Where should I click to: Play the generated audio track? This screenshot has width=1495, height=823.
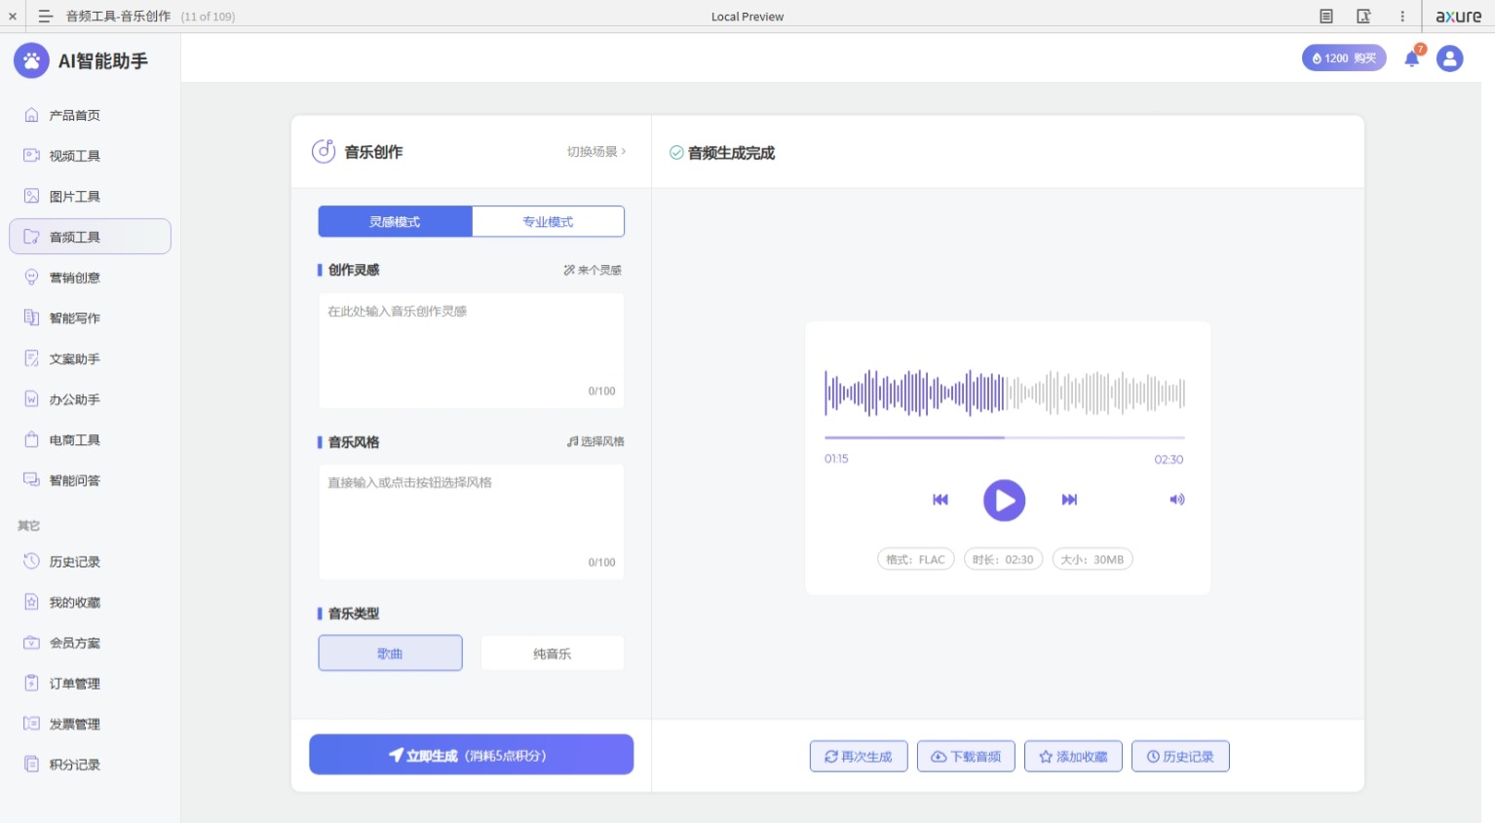[x=1004, y=501]
